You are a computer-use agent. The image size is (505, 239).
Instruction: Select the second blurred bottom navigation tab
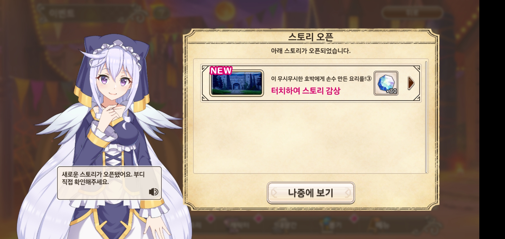coord(238,225)
